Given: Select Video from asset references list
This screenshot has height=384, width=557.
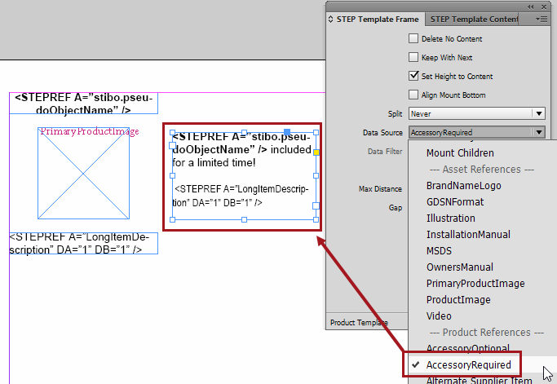Looking at the screenshot, I should coord(439,316).
